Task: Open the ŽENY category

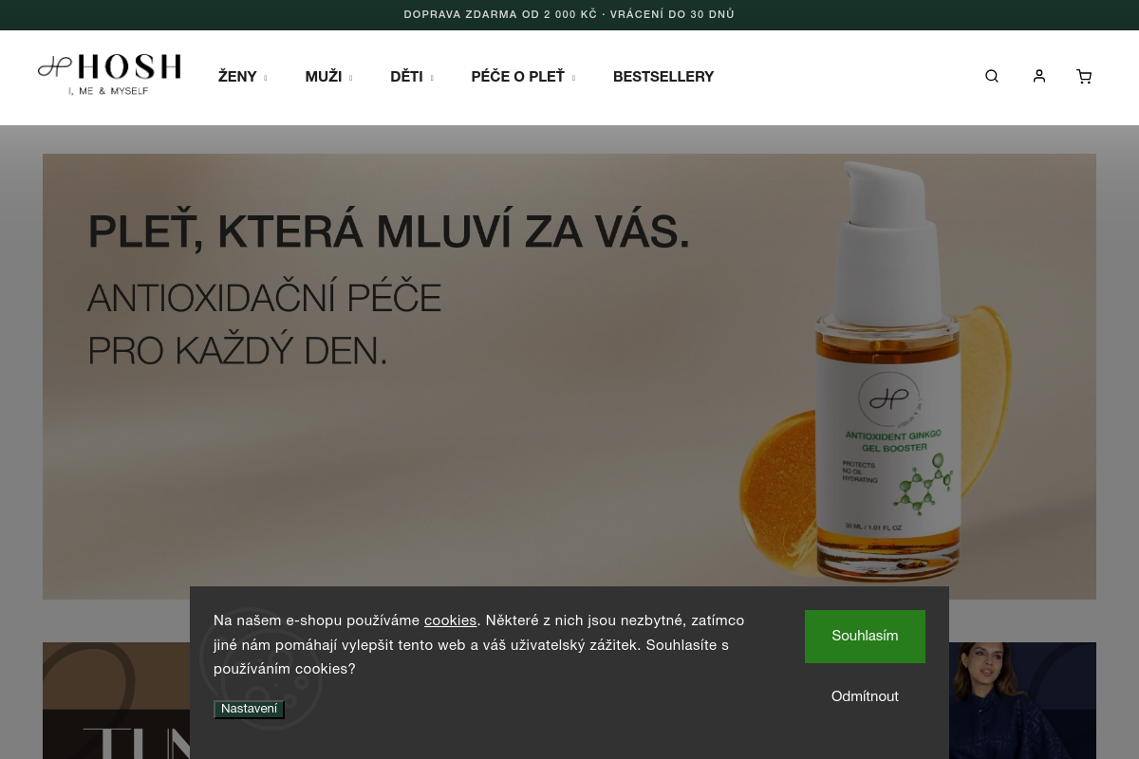Action: [x=237, y=77]
